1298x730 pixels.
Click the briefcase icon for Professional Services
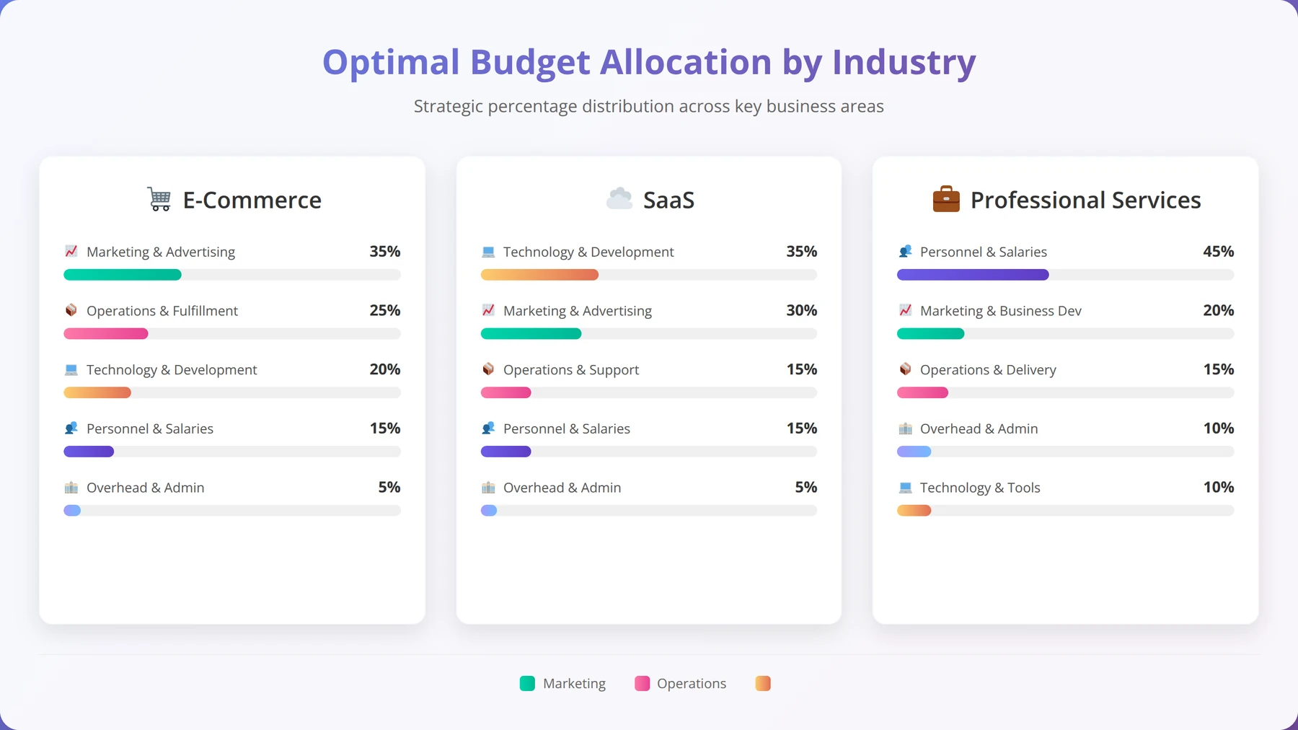[x=946, y=199]
